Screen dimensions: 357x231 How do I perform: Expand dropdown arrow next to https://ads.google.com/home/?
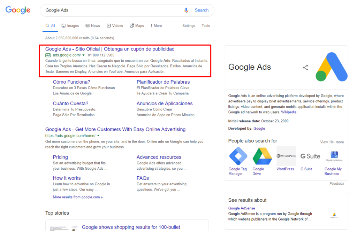pyautogui.click(x=98, y=136)
